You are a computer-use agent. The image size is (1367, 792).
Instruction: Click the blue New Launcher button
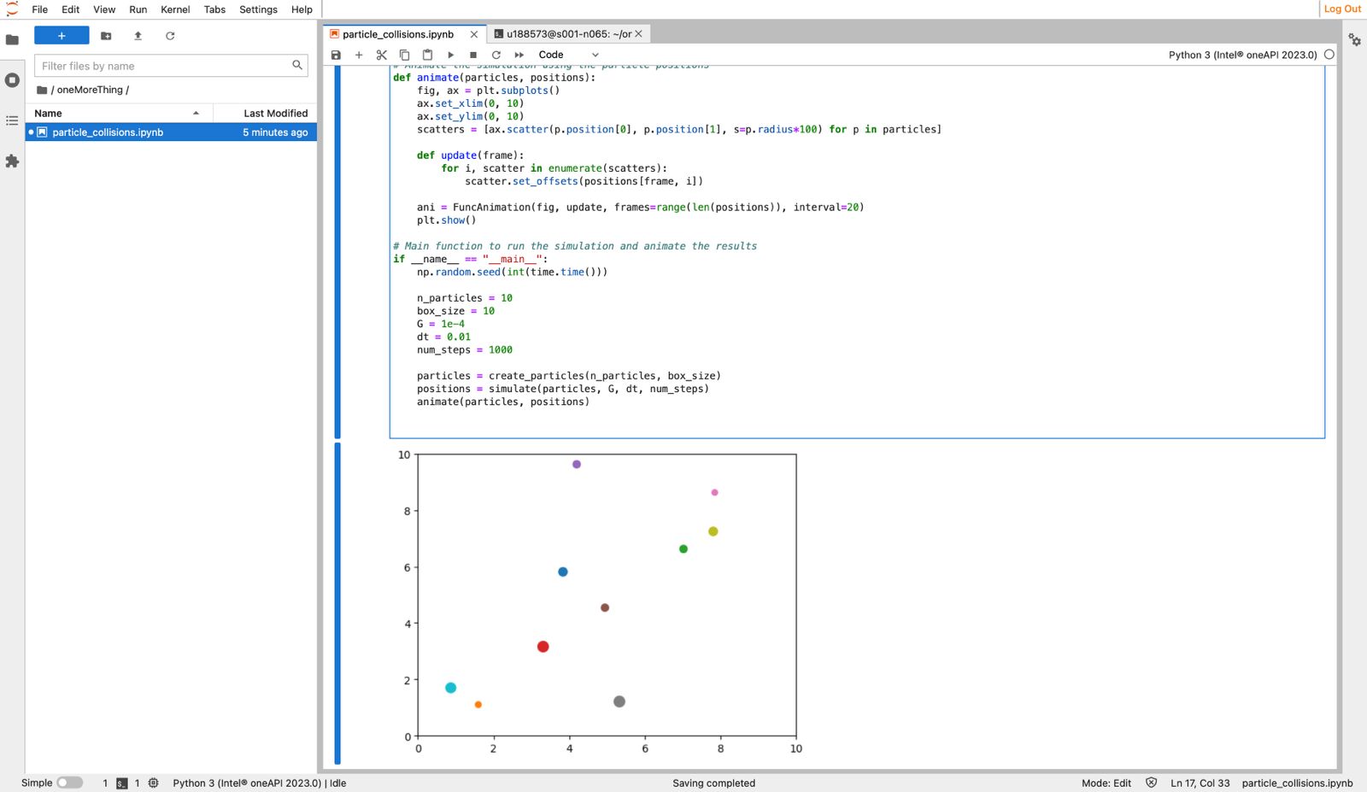tap(62, 36)
